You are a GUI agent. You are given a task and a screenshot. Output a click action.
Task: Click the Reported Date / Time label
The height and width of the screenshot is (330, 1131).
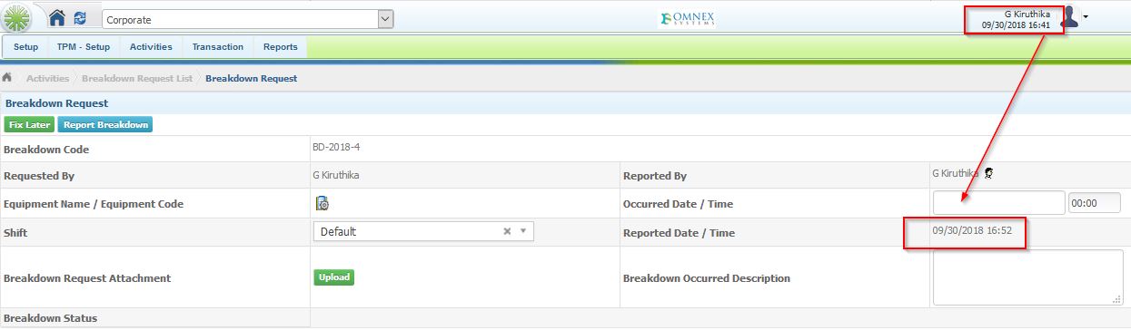[x=679, y=233]
